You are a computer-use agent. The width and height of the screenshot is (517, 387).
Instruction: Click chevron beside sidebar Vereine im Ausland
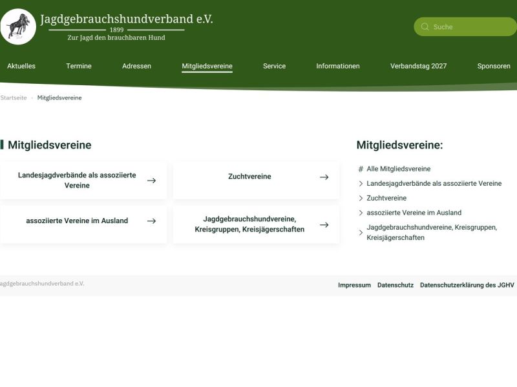click(x=361, y=213)
